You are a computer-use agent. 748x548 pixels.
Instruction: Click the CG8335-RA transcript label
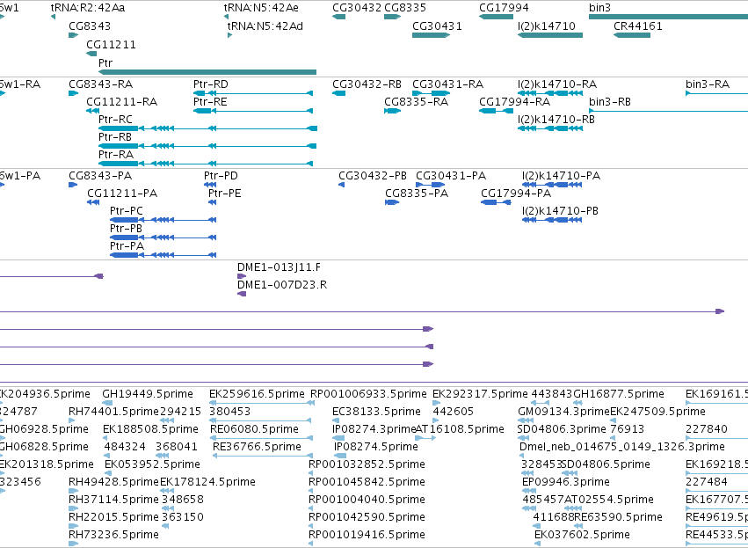(x=416, y=102)
